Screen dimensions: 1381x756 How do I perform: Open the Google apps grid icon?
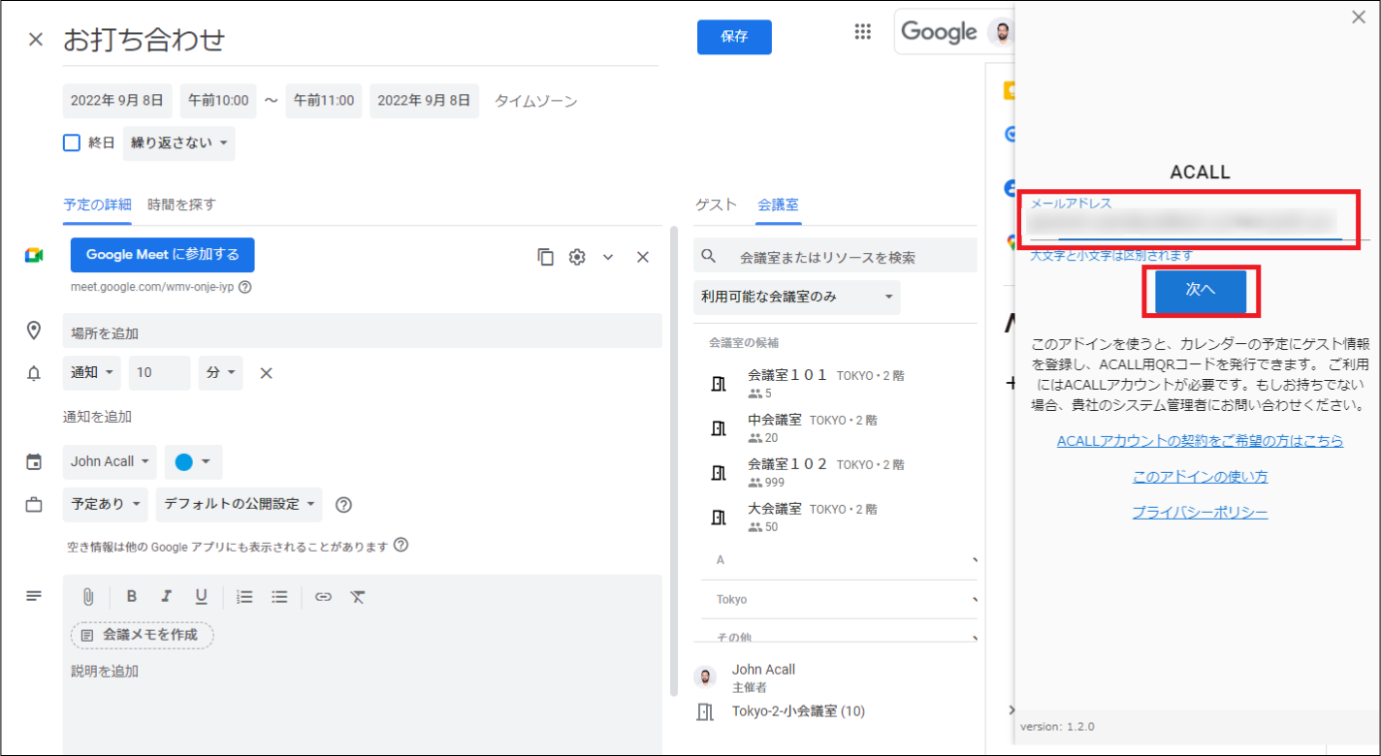[862, 32]
